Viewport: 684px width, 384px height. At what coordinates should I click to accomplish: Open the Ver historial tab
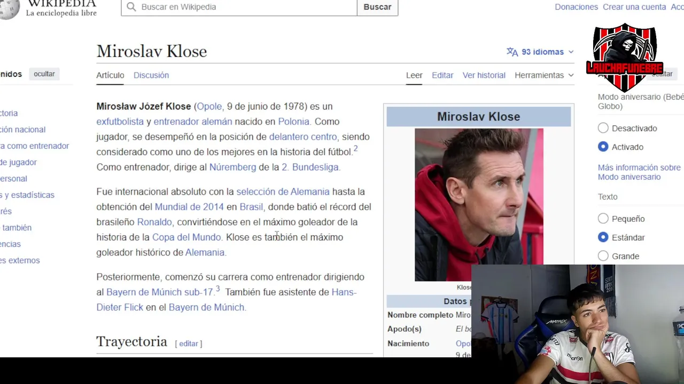coord(484,75)
